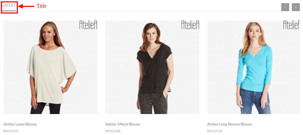Screen dimensions: 303x135
Task: Click the next arrow carousel button
Action: pos(296,7)
